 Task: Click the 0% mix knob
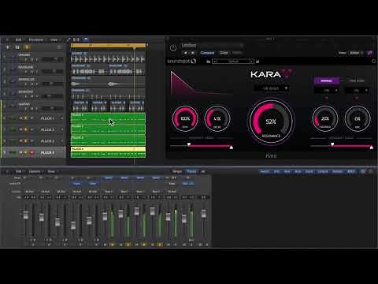point(358,118)
